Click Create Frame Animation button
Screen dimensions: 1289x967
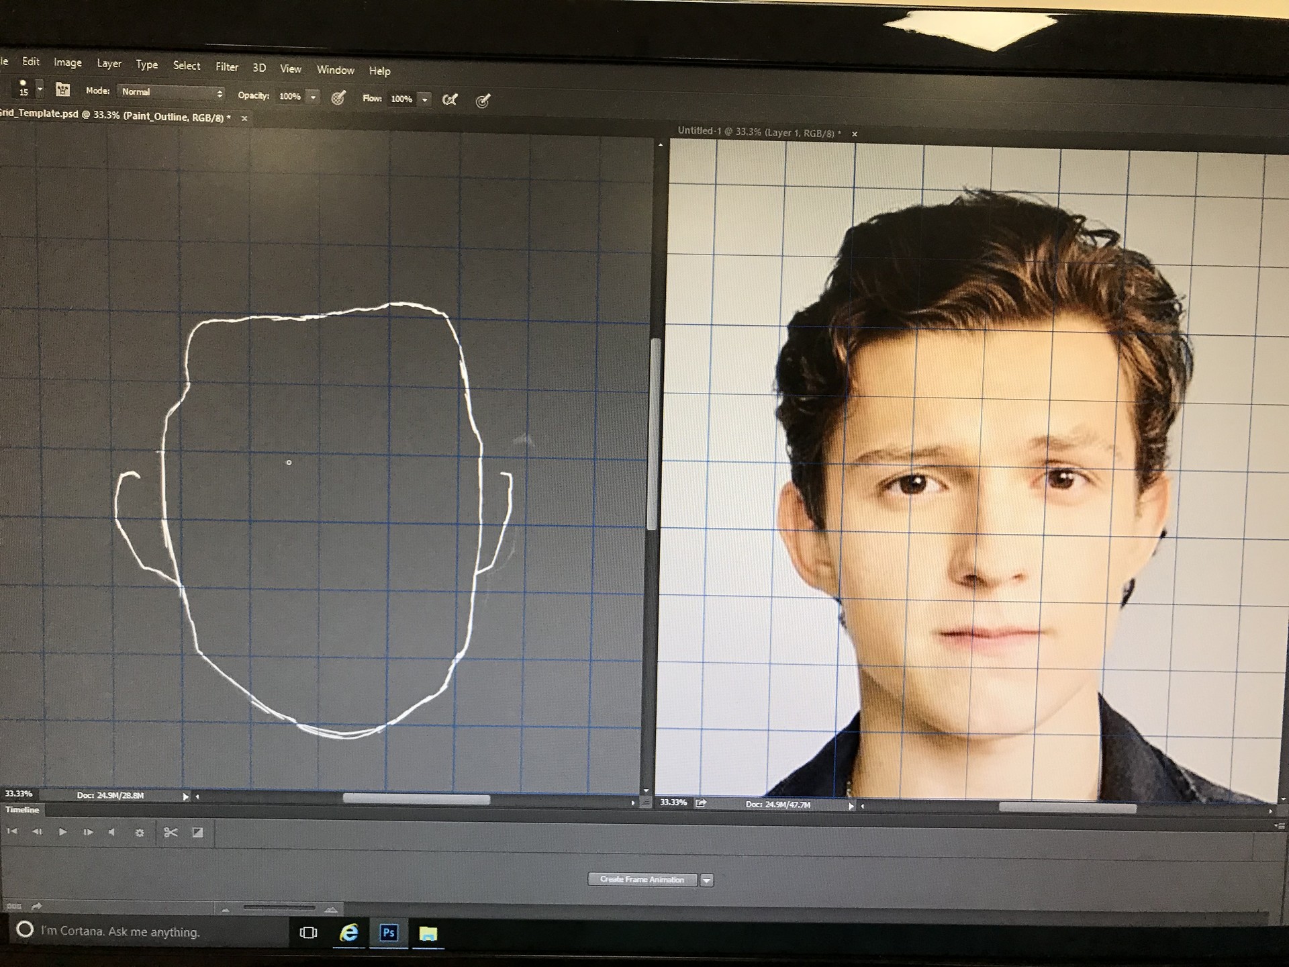pos(642,879)
